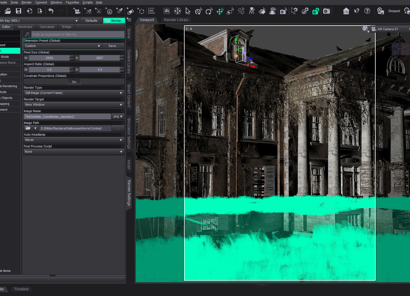Change the .png image format dropdown
The width and height of the screenshot is (410, 296).
point(118,117)
